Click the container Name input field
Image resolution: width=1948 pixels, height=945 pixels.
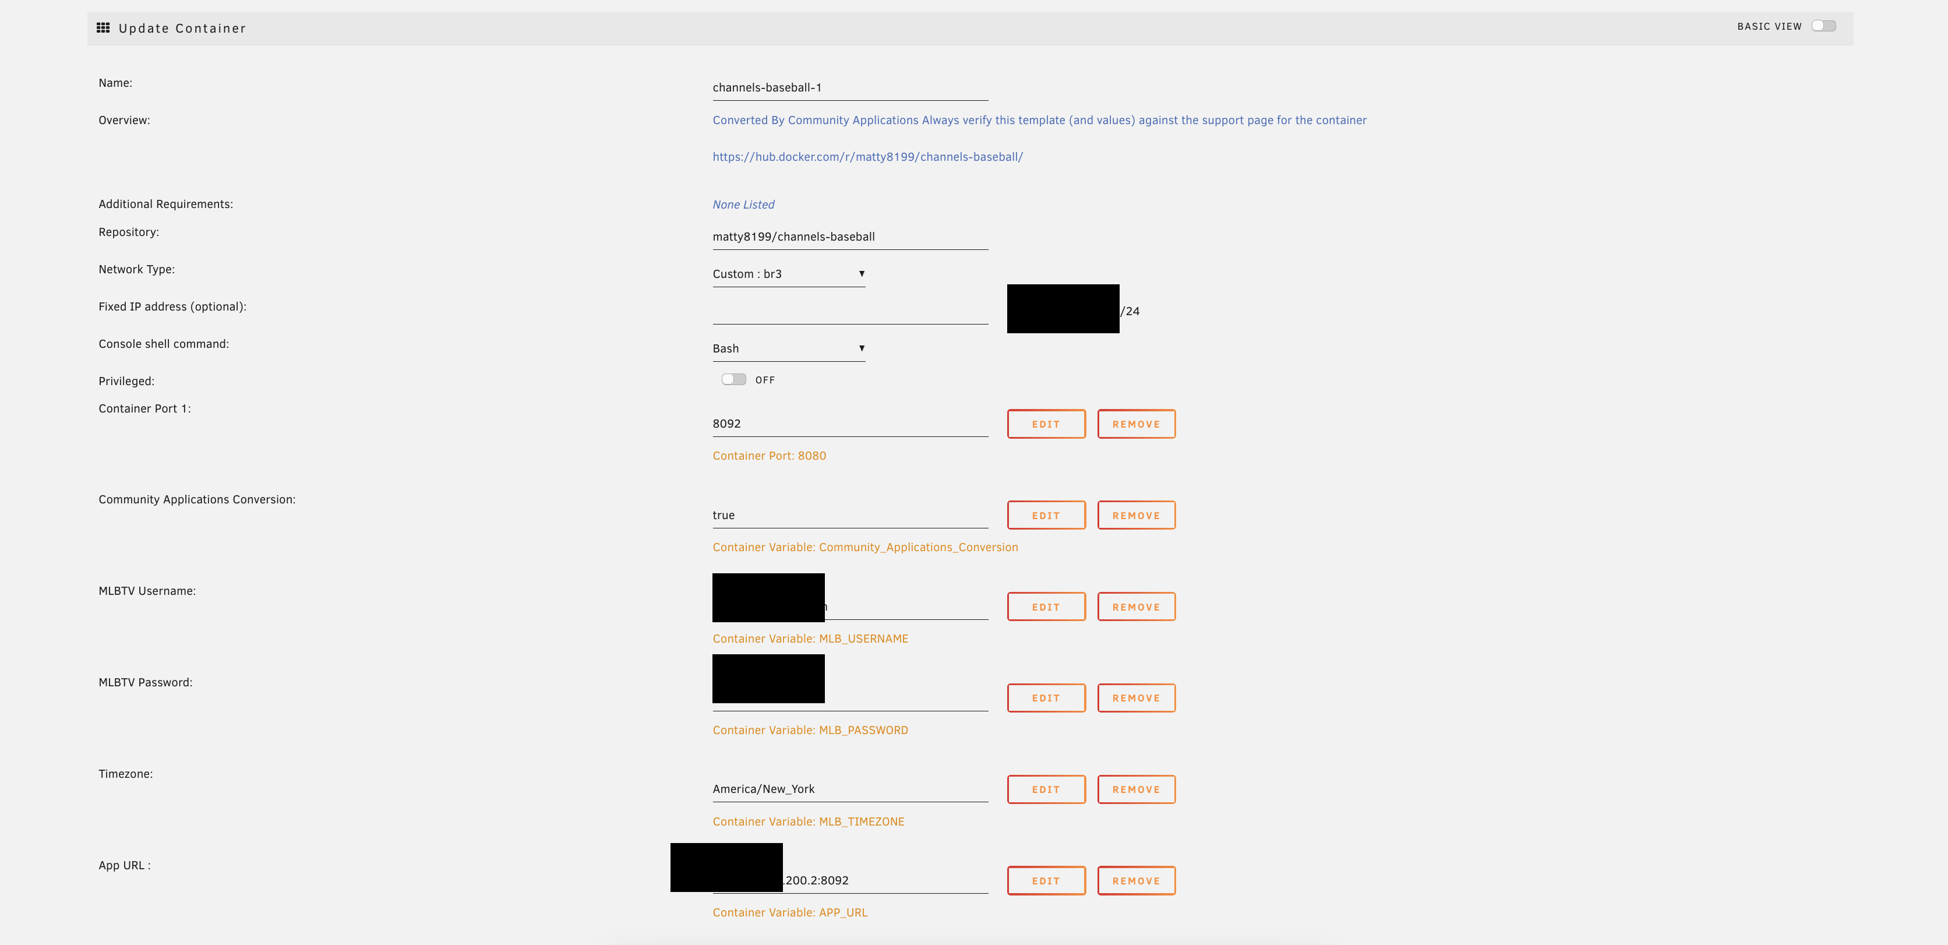point(849,88)
